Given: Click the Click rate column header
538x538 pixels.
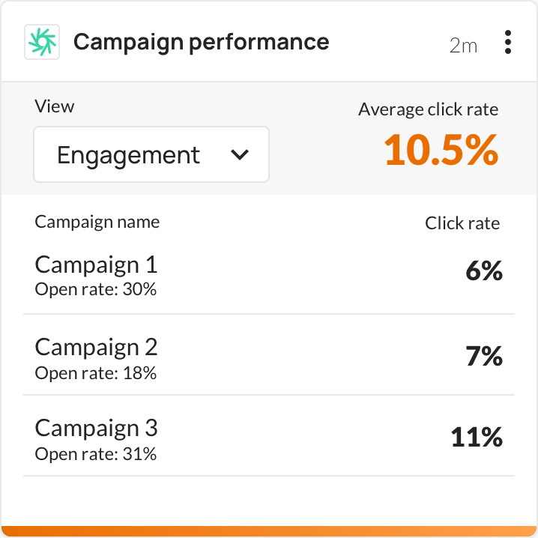Looking at the screenshot, I should [x=462, y=223].
